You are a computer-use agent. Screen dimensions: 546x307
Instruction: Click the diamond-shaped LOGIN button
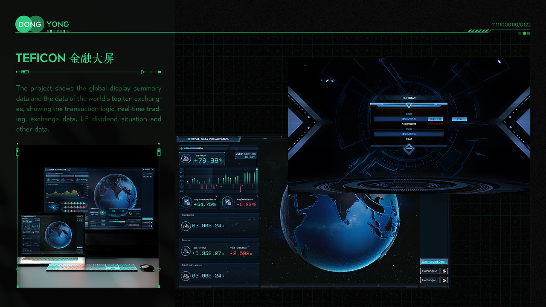(409, 148)
